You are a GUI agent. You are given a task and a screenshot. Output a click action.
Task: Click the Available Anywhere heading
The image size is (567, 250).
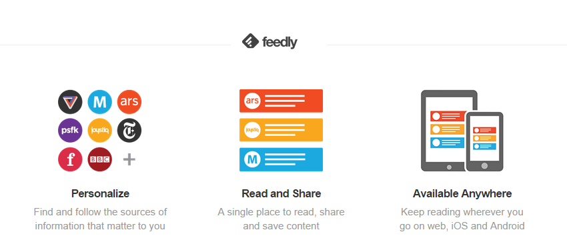(462, 193)
